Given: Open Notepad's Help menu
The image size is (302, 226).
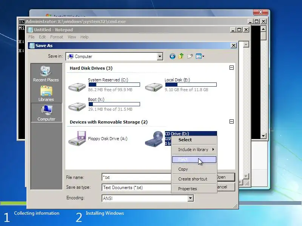Looking at the screenshot, I should point(84,37).
